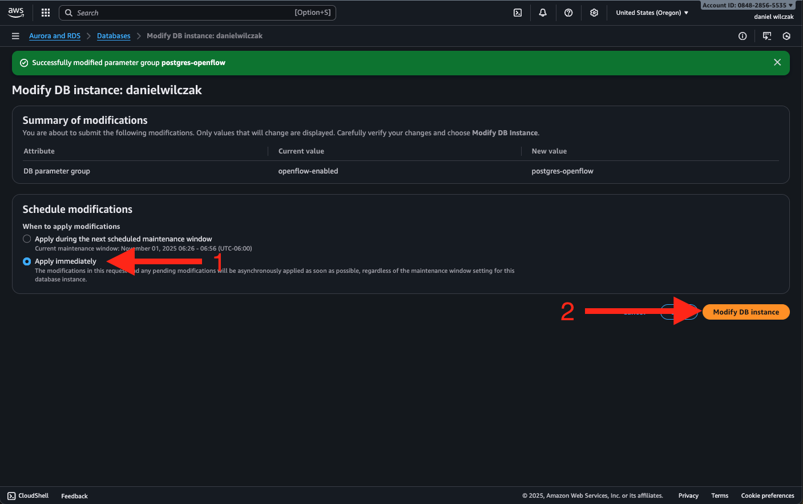803x504 pixels.
Task: Go to Aurora and RDS breadcrumb link
Action: (x=55, y=36)
